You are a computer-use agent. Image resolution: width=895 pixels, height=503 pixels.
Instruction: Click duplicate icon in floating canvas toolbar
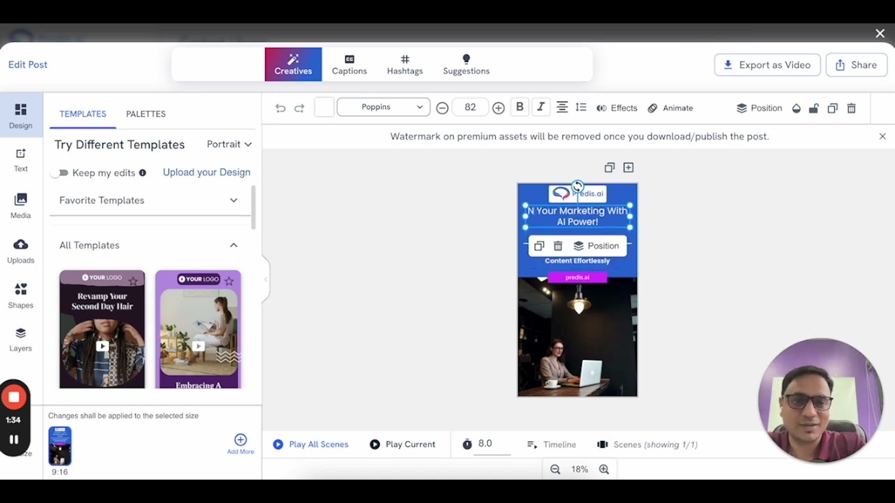tap(538, 246)
